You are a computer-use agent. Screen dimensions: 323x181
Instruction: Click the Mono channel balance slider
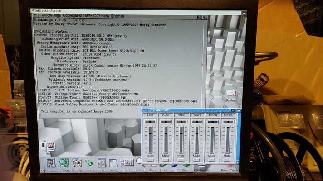[212, 122]
